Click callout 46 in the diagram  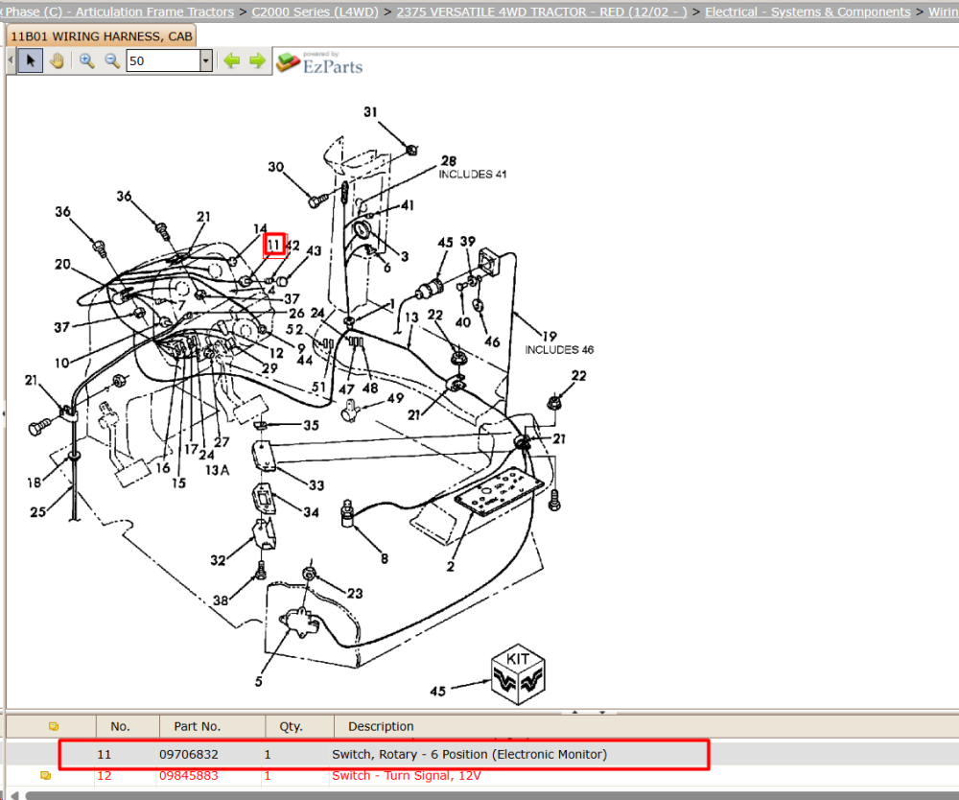[492, 341]
